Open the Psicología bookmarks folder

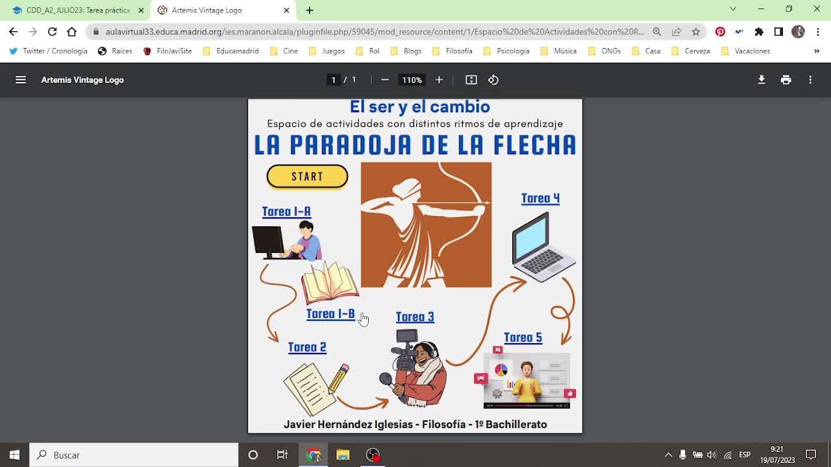[x=506, y=51]
